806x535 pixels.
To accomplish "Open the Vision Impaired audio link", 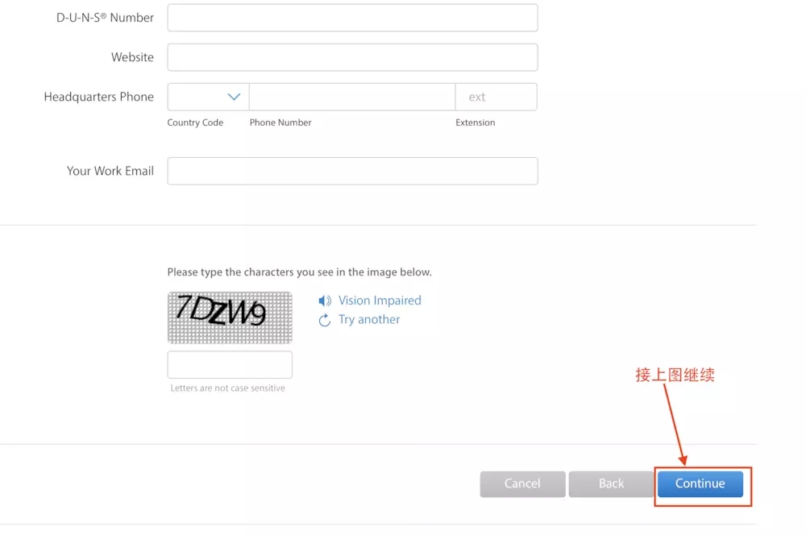I will pyautogui.click(x=380, y=301).
